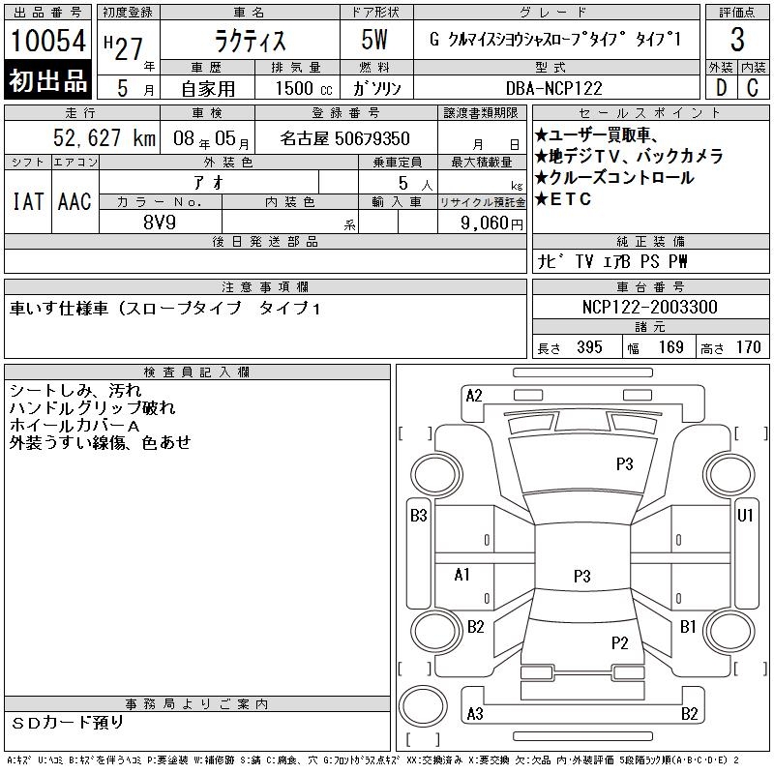The image size is (774, 774).
Task: Select displacement value 1500 cc
Action: [304, 88]
